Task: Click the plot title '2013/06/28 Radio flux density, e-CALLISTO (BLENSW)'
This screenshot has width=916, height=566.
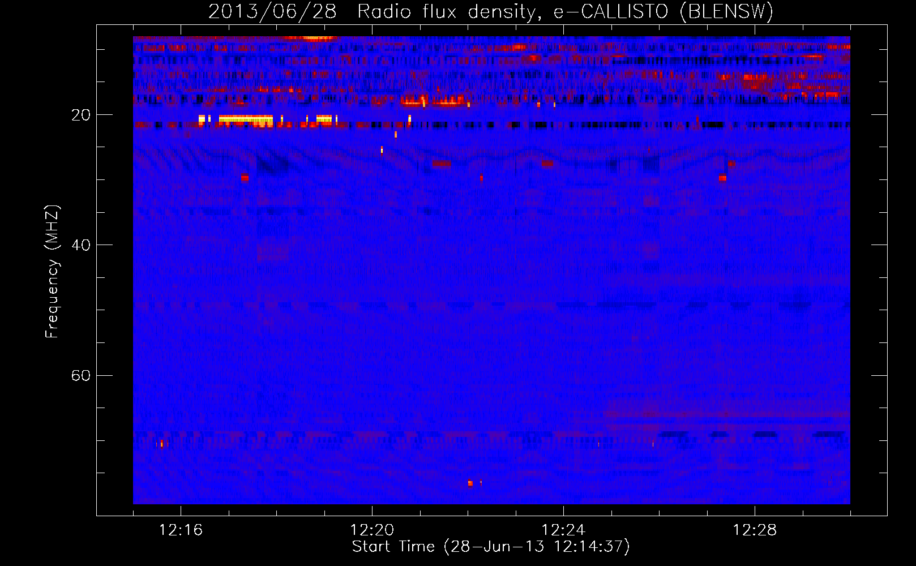Action: [491, 12]
